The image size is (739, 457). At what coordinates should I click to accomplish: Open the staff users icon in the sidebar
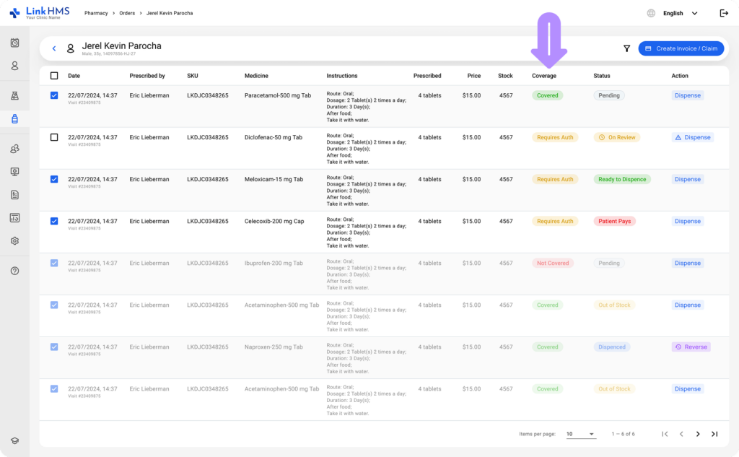14,149
